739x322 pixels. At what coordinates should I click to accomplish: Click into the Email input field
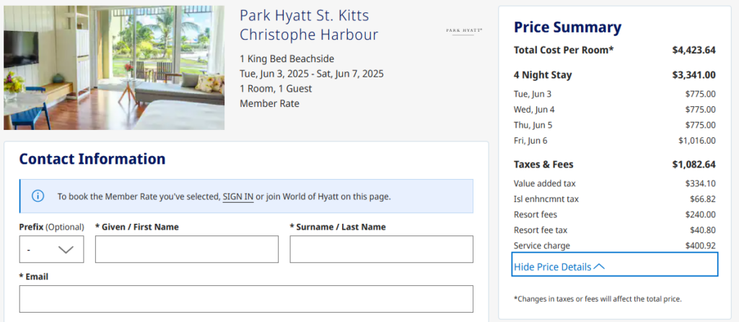tap(246, 298)
